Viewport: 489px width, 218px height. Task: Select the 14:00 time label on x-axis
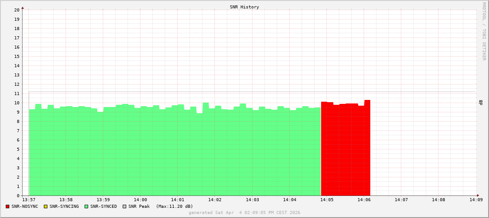[140, 200]
